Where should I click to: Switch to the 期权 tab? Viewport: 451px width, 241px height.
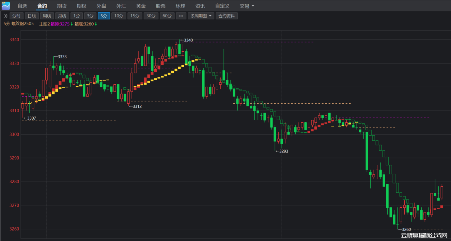tap(82, 6)
